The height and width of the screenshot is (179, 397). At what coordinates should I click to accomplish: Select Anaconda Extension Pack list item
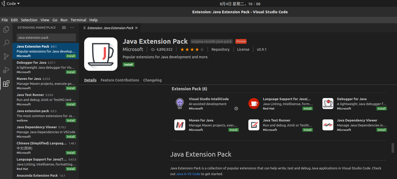46,176
